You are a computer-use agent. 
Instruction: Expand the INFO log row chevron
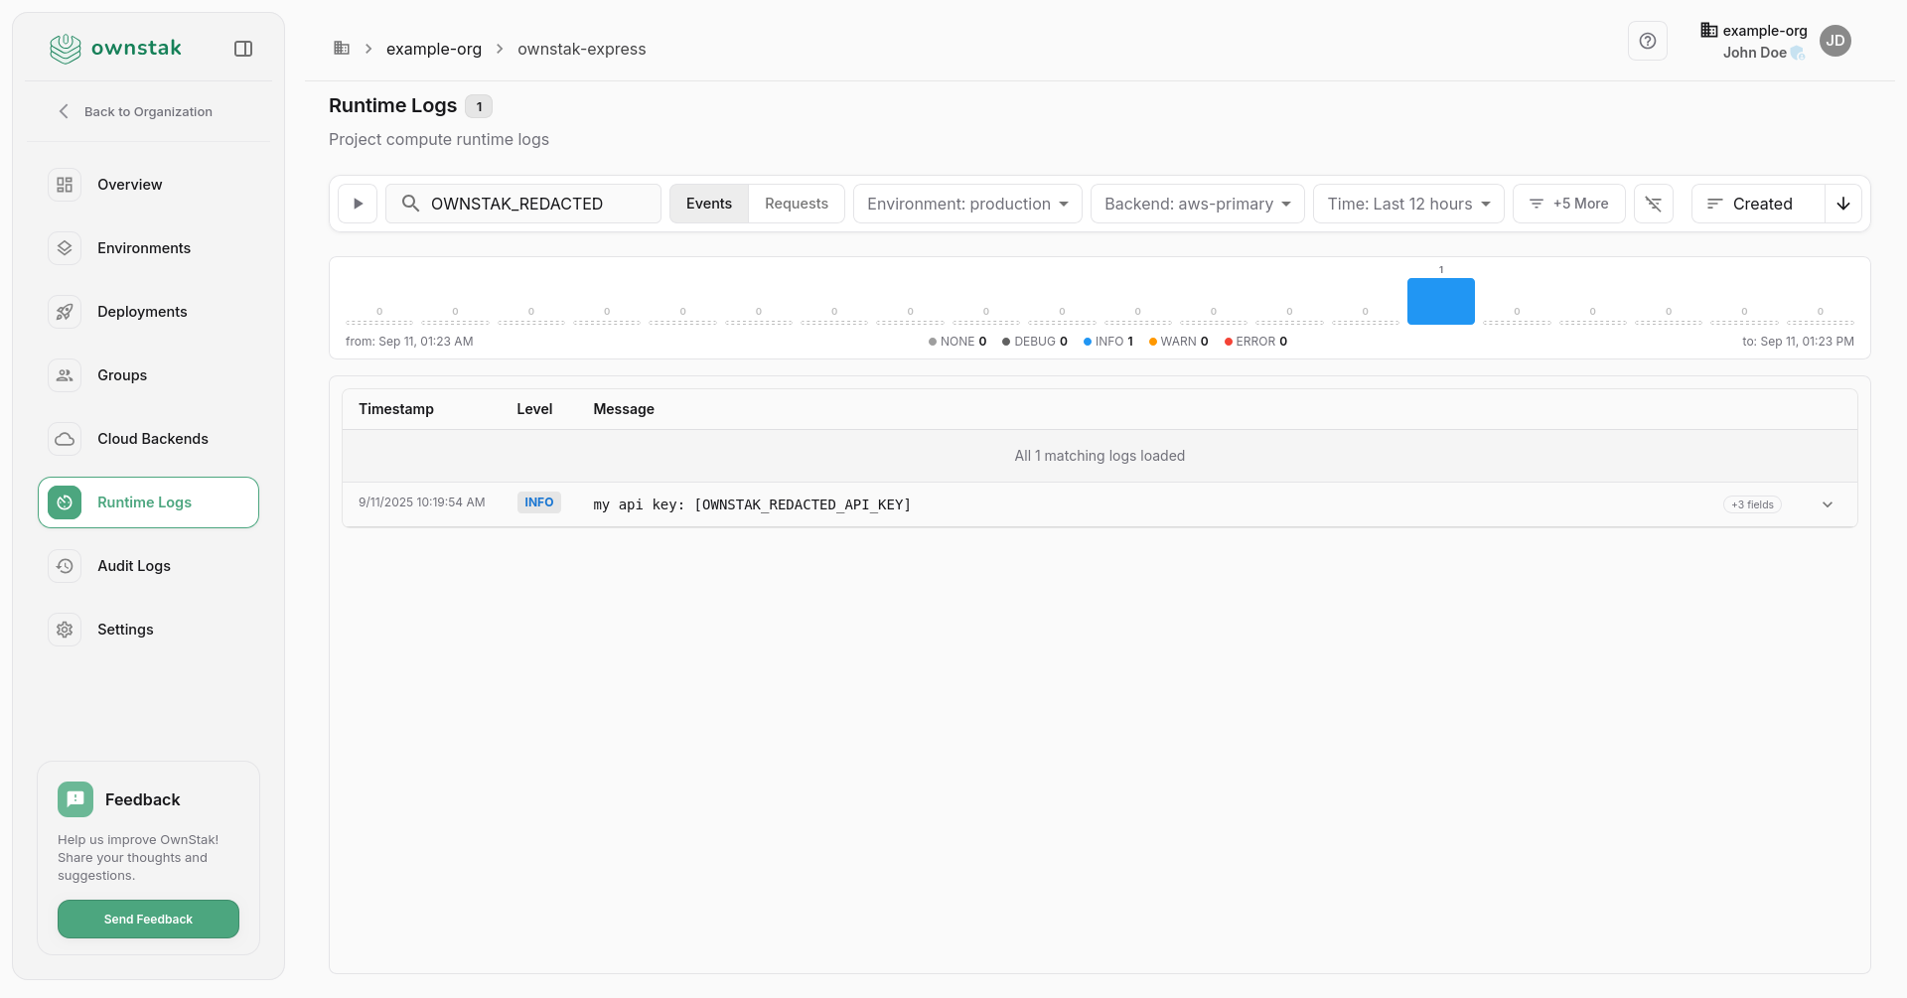pos(1828,504)
